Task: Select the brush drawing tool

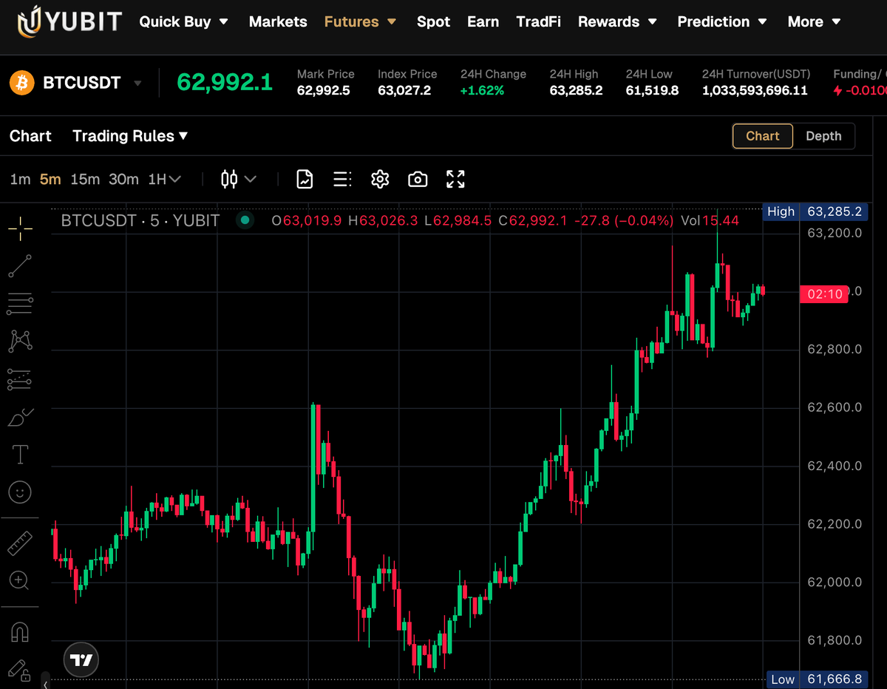Action: [20, 418]
